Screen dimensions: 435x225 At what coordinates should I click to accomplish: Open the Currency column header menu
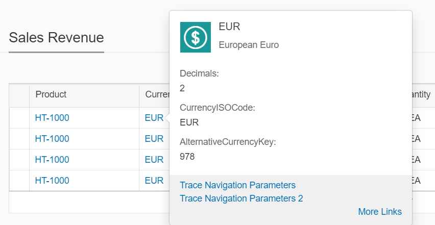click(x=154, y=94)
